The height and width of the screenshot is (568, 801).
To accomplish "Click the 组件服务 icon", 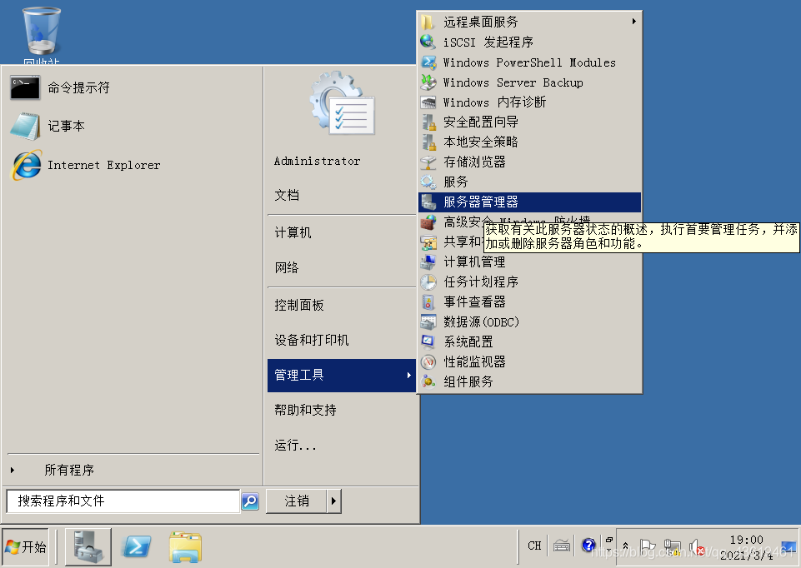I will click(x=428, y=381).
